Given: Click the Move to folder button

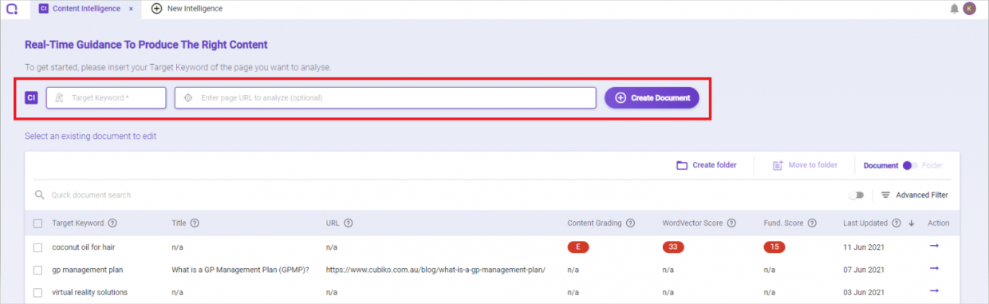Looking at the screenshot, I should pyautogui.click(x=805, y=165).
